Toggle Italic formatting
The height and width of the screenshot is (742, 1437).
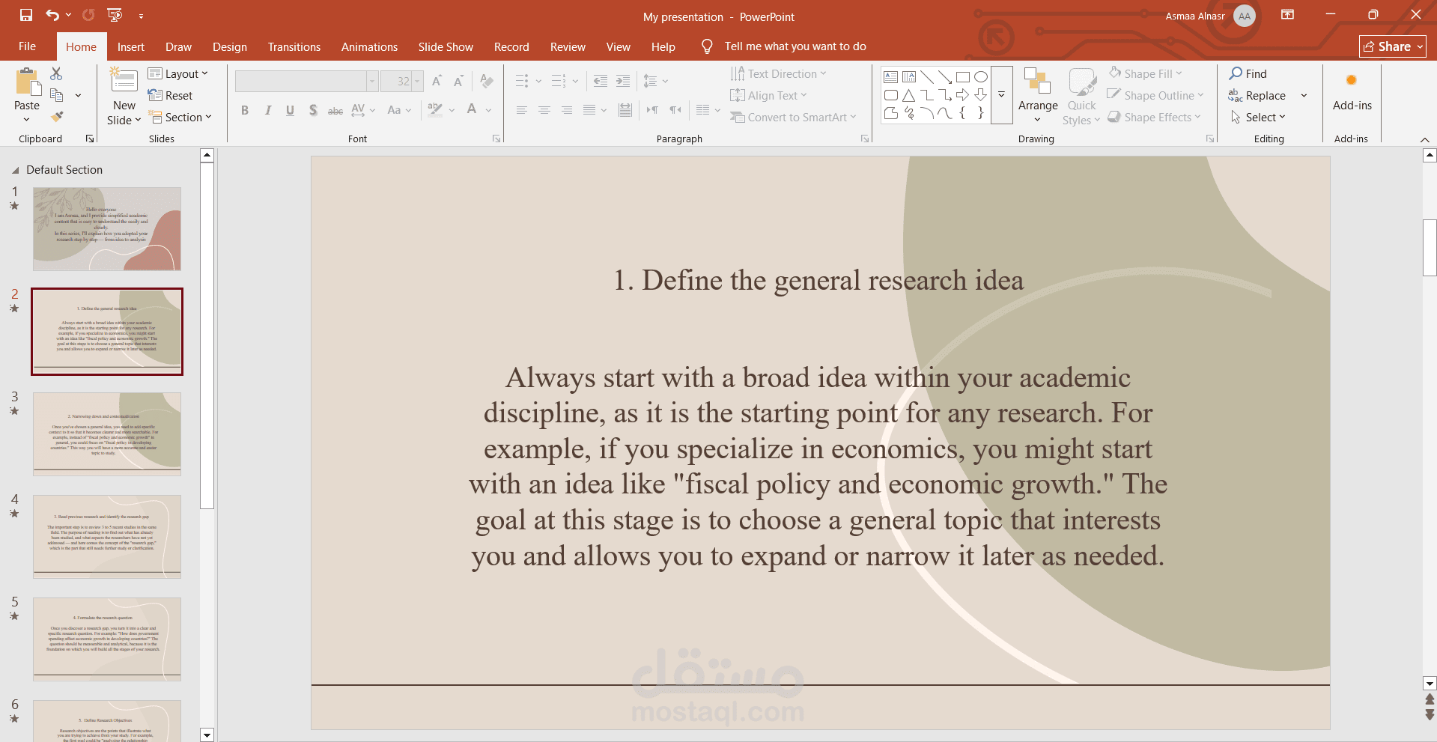(267, 110)
